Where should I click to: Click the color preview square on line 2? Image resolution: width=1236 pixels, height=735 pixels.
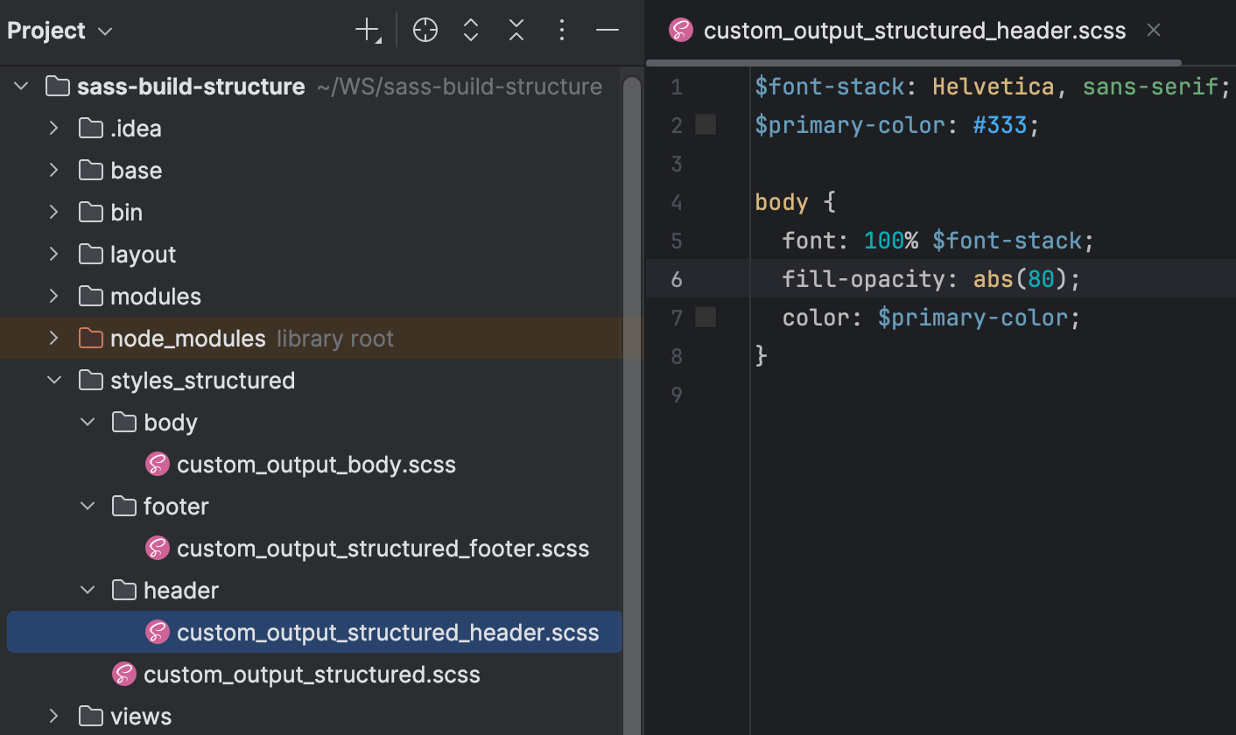click(x=706, y=124)
